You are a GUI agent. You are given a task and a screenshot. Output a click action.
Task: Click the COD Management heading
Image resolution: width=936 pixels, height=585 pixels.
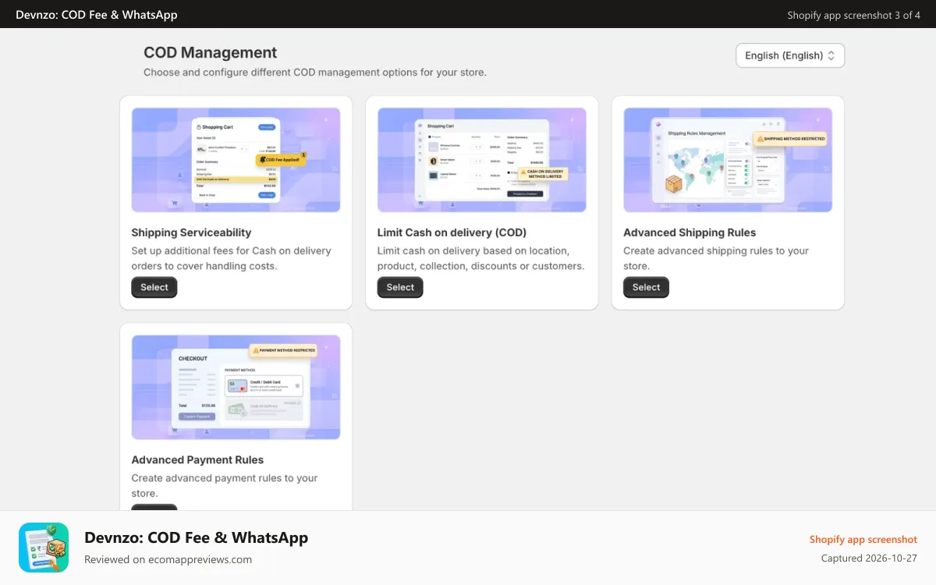tap(211, 52)
